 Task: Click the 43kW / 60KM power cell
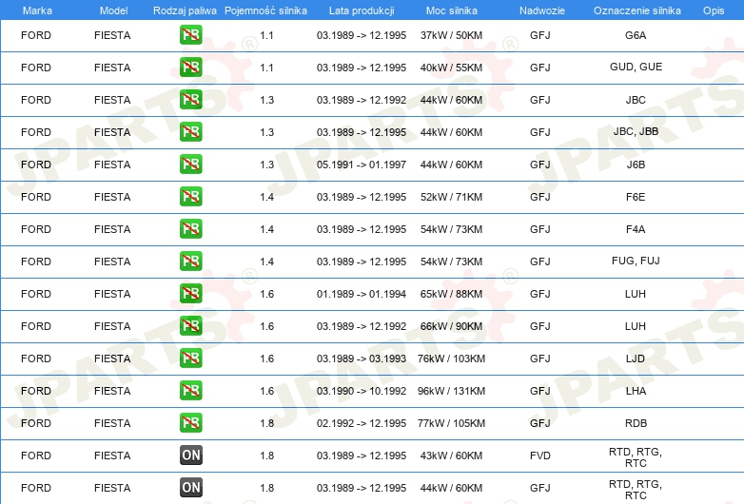pos(451,456)
